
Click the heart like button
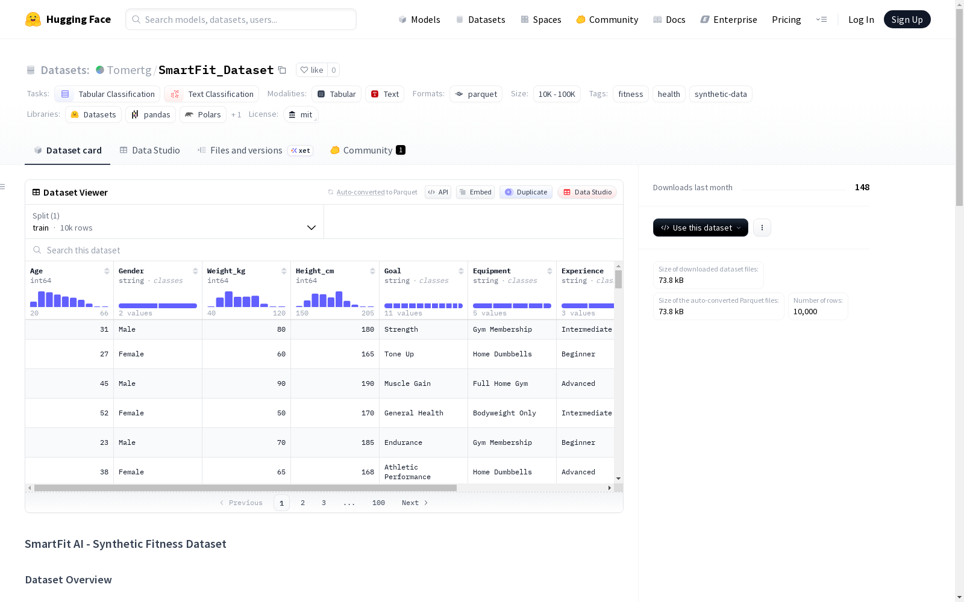pyautogui.click(x=312, y=70)
